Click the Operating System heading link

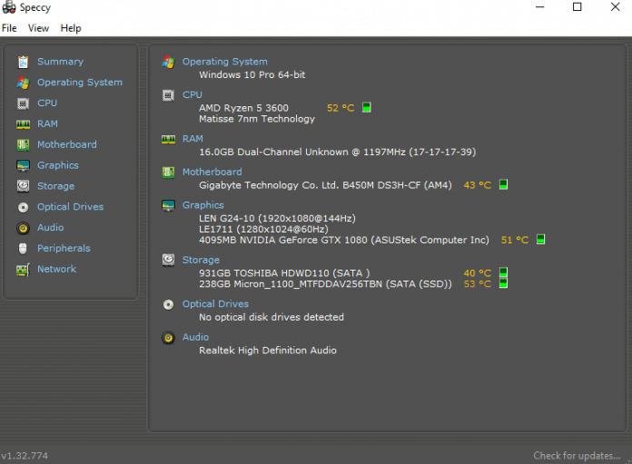pos(225,62)
